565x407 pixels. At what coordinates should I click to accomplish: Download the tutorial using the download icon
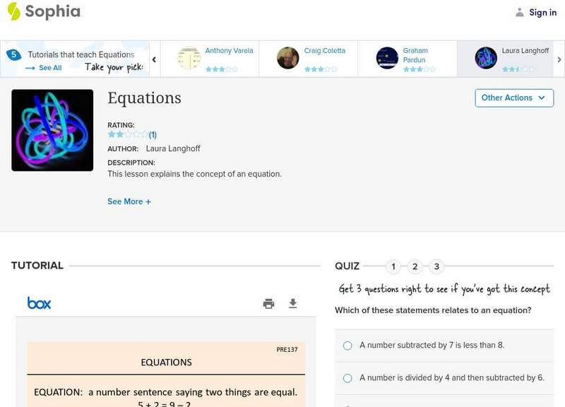pos(293,304)
